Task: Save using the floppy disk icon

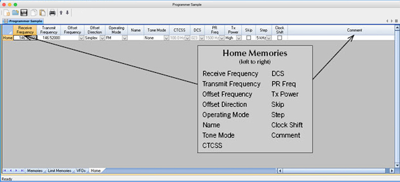Action: click(x=24, y=13)
